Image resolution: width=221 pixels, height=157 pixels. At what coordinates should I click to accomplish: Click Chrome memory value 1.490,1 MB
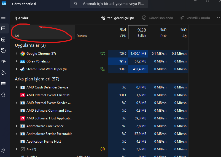(x=138, y=54)
